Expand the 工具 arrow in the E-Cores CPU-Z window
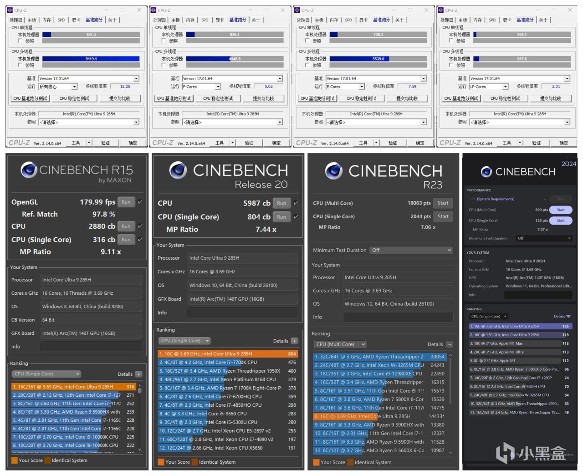The height and width of the screenshot is (476, 583). point(376,143)
